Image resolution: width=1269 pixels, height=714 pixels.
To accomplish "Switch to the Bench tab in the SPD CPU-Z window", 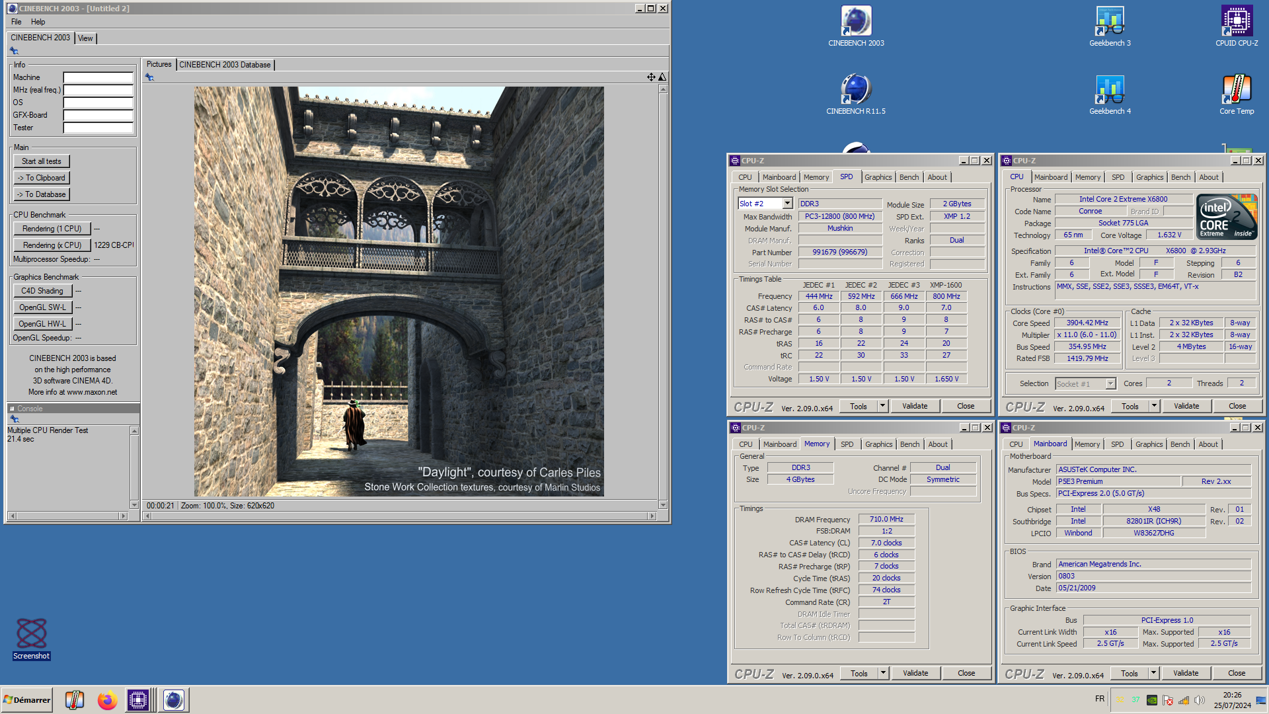I will click(909, 177).
